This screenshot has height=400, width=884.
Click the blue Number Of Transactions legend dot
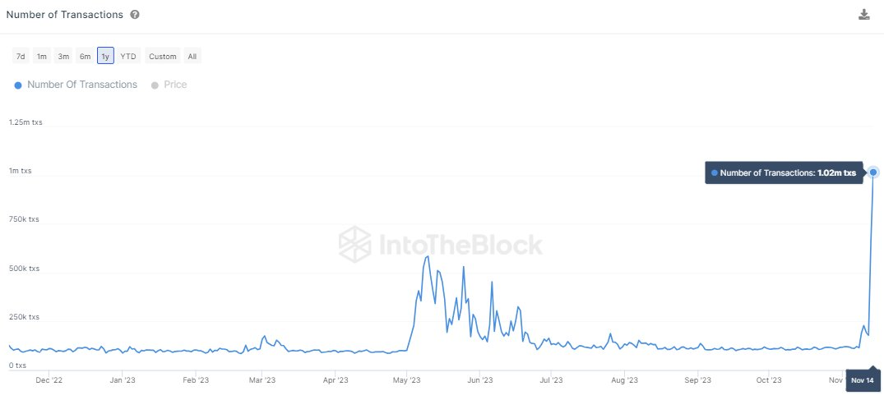(18, 85)
